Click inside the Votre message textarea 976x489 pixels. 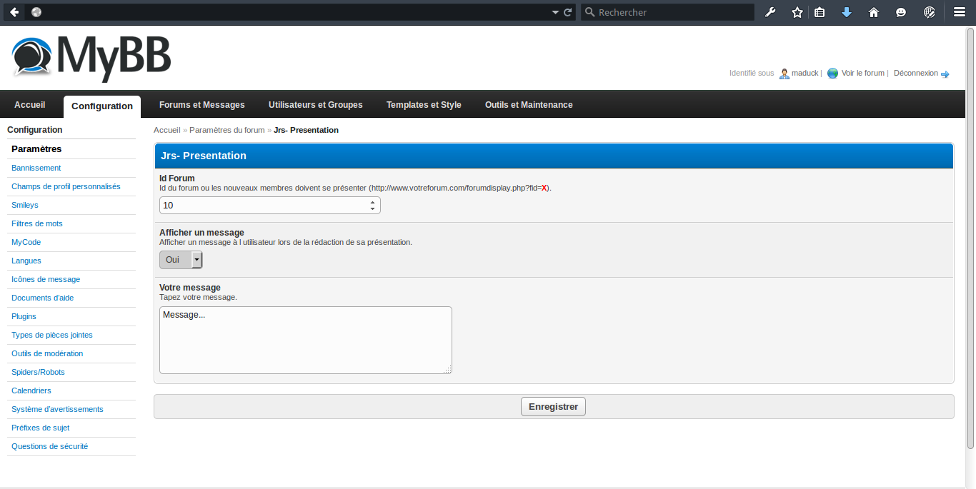(305, 340)
